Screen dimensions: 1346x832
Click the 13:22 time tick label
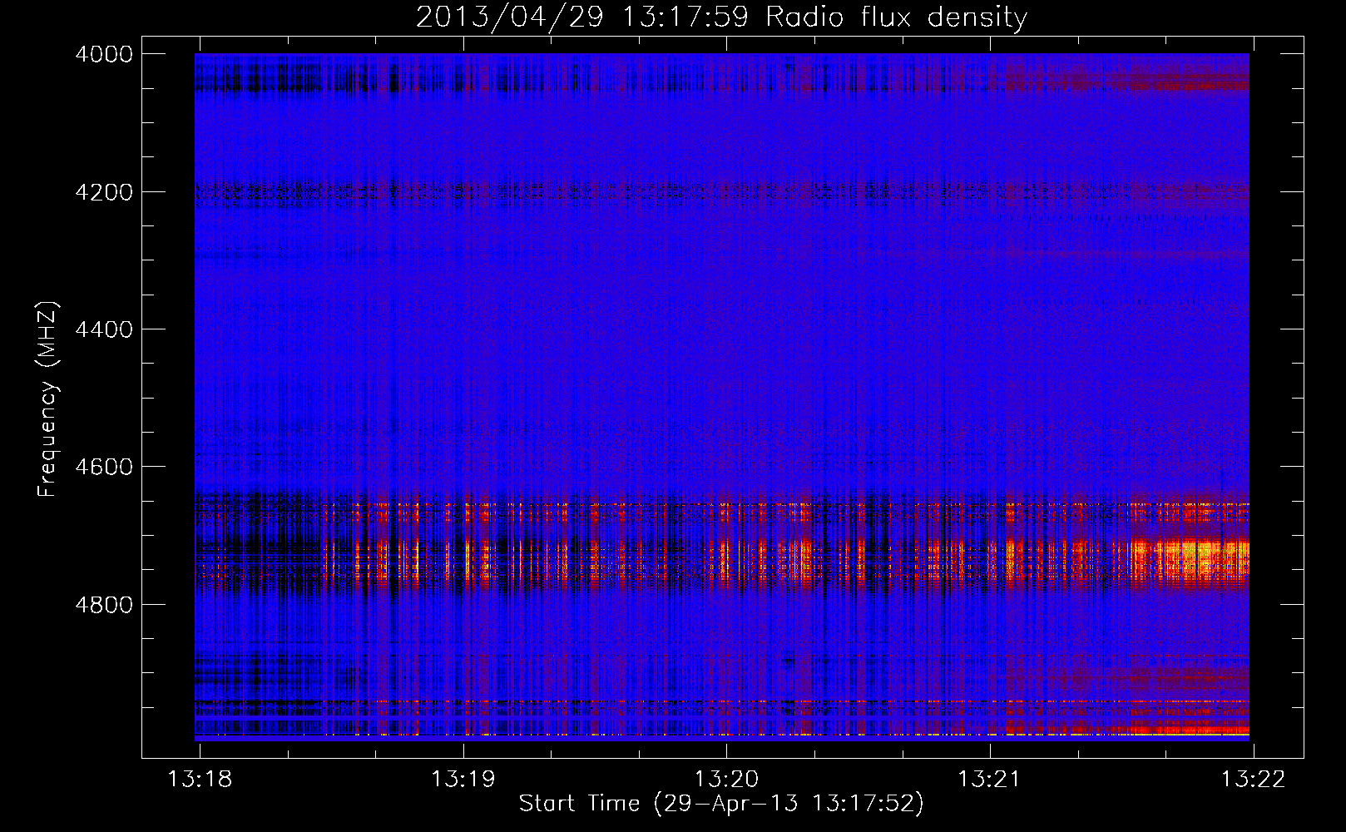1253,780
